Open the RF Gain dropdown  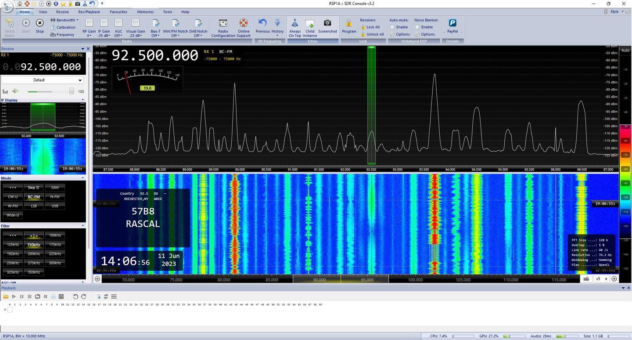(x=89, y=28)
